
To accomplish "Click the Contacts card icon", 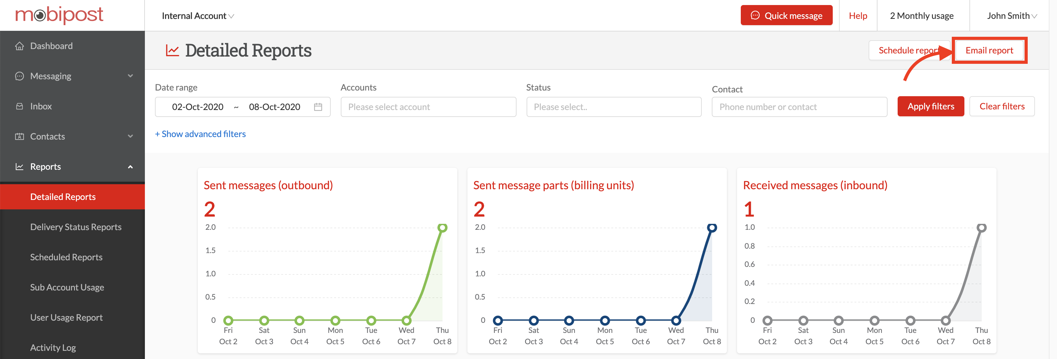I will (19, 136).
